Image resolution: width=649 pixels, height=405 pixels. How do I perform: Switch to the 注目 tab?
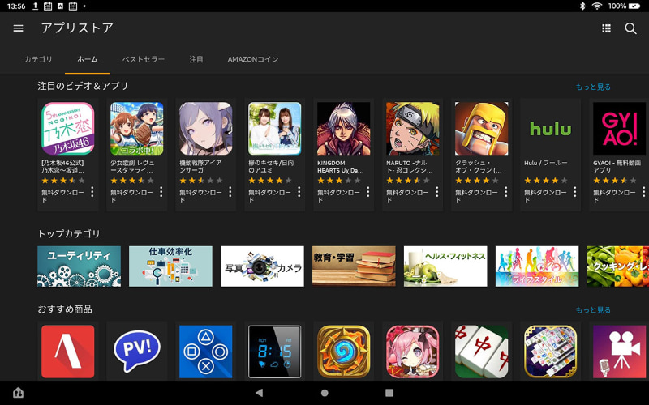[x=196, y=59]
